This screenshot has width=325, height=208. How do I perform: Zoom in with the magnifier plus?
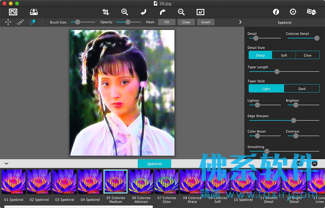click(x=124, y=12)
